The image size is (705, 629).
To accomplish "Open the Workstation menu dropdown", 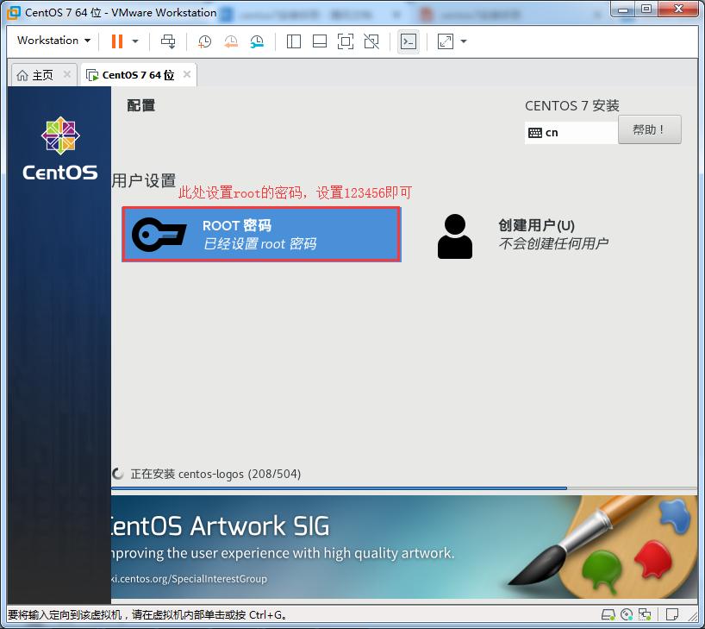I will 51,40.
